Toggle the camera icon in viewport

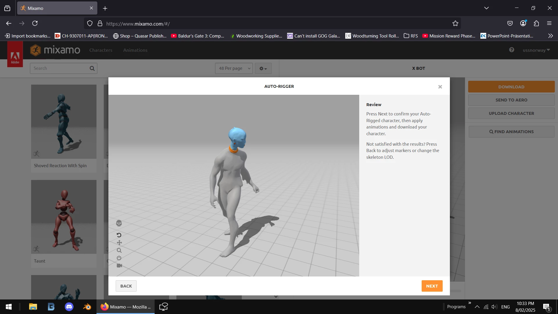click(x=119, y=266)
